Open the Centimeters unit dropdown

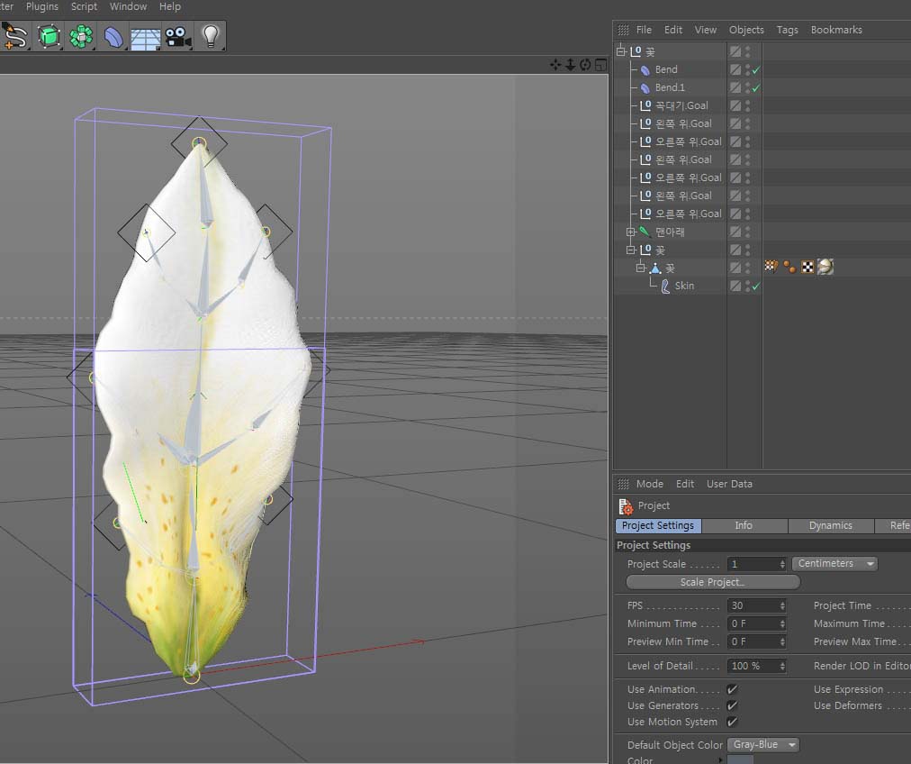[x=834, y=564]
